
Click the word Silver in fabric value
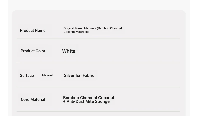[69, 76]
